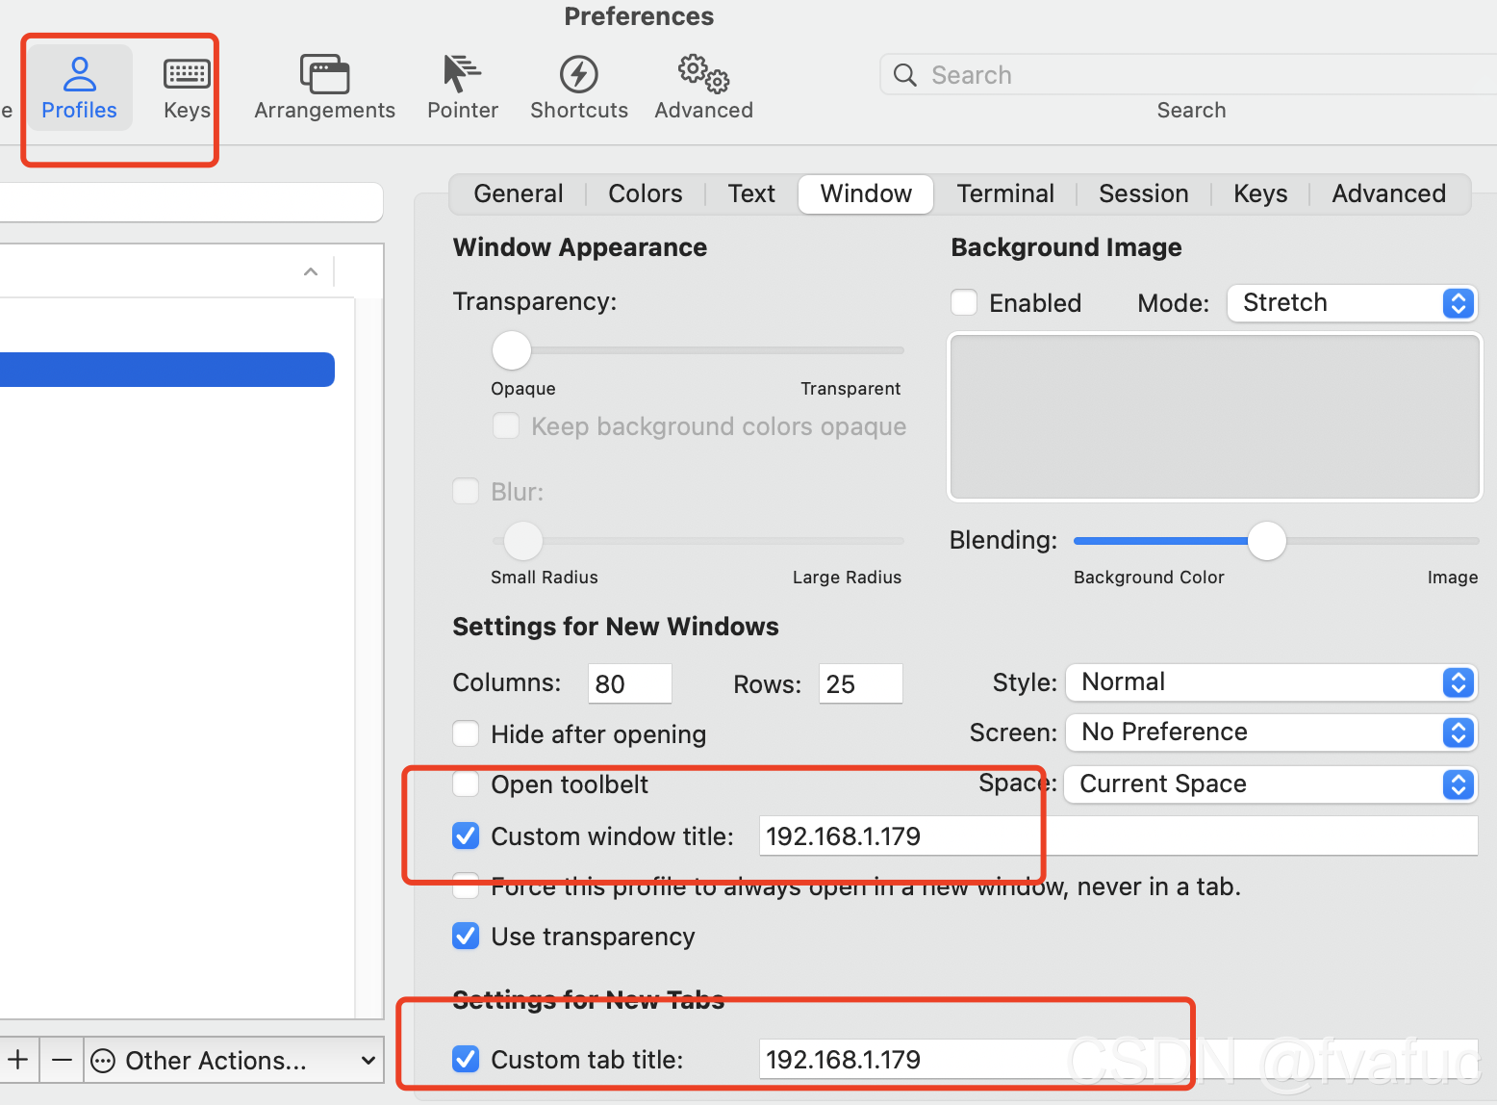Click the Rows input field
This screenshot has width=1497, height=1105.
pyautogui.click(x=861, y=683)
